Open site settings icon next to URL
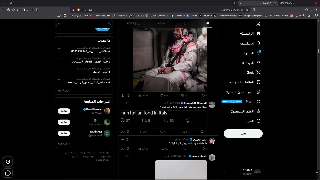320x180 pixels. tap(247, 10)
